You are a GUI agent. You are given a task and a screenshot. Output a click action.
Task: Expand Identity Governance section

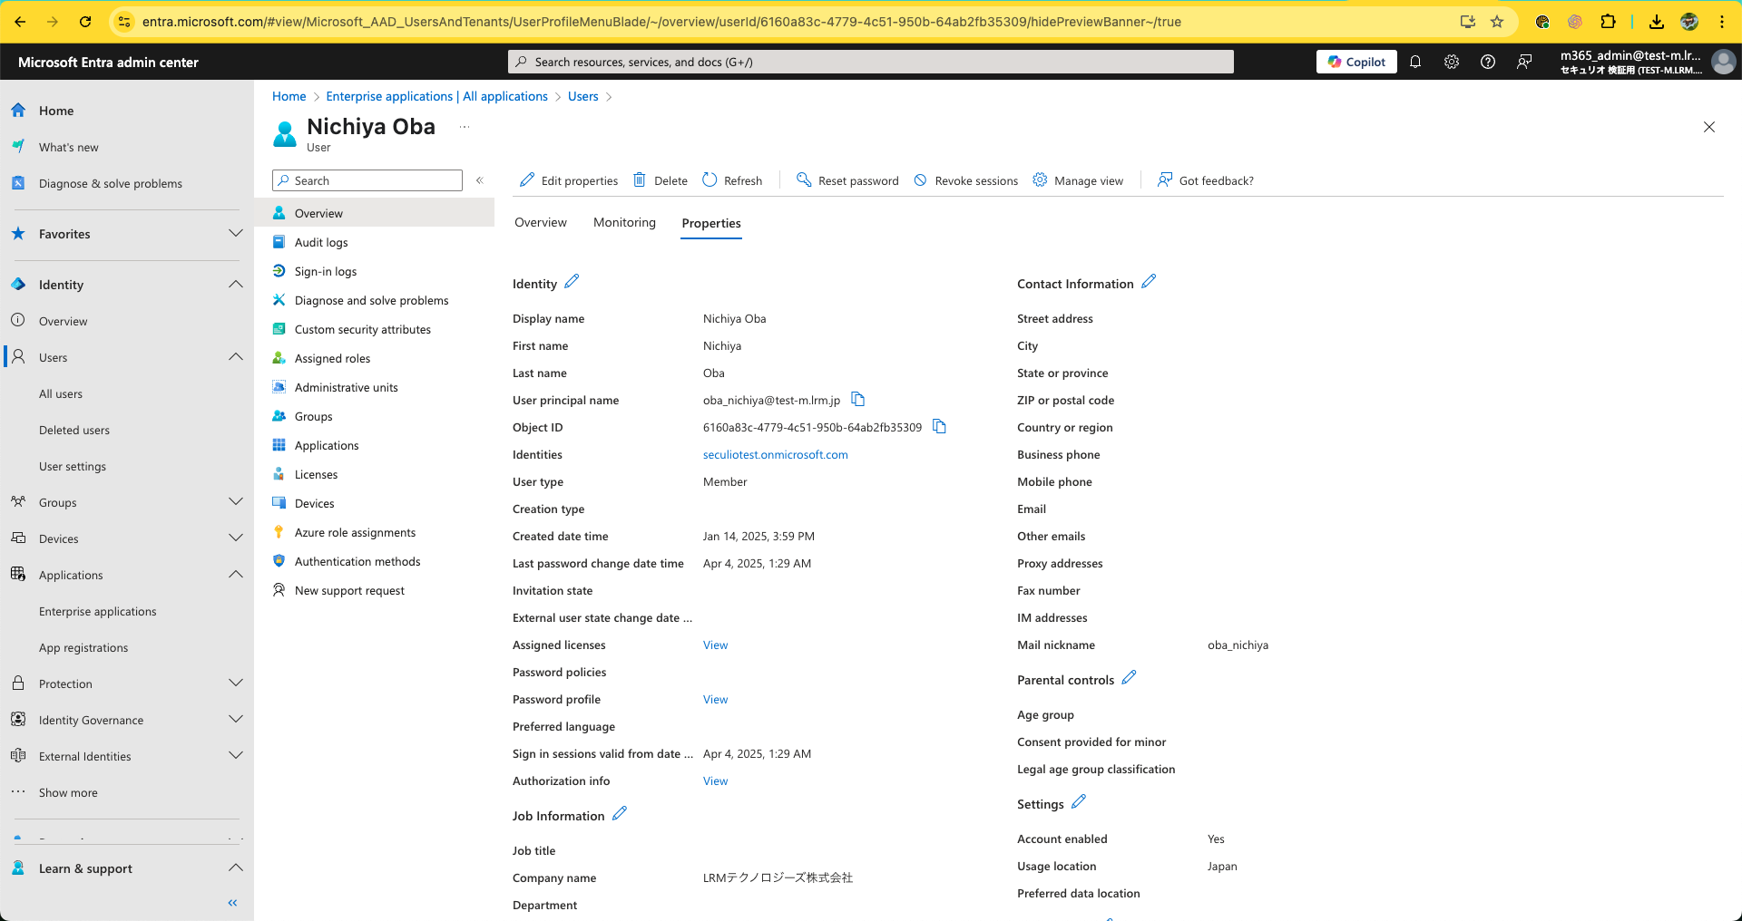pyautogui.click(x=236, y=720)
